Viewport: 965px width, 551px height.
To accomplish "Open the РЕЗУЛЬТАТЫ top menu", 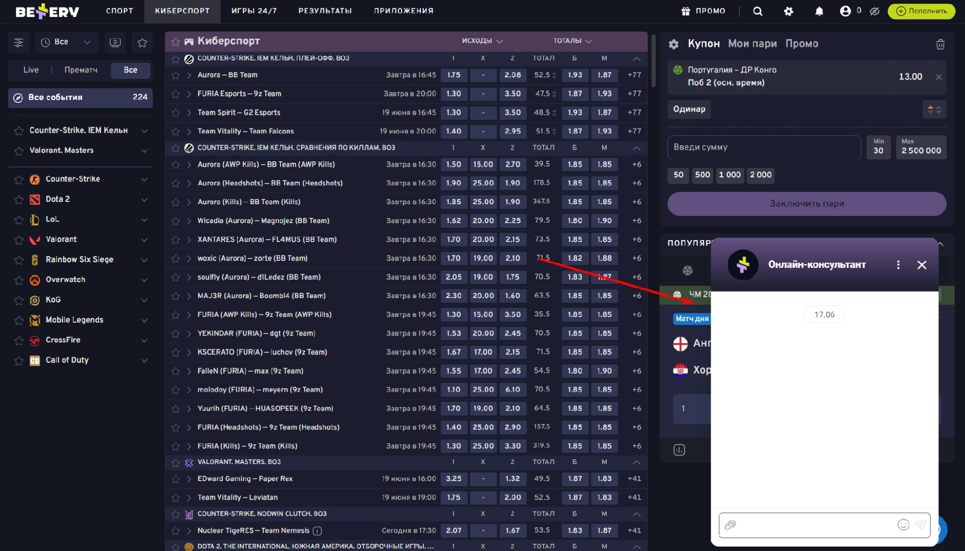I will coord(325,11).
